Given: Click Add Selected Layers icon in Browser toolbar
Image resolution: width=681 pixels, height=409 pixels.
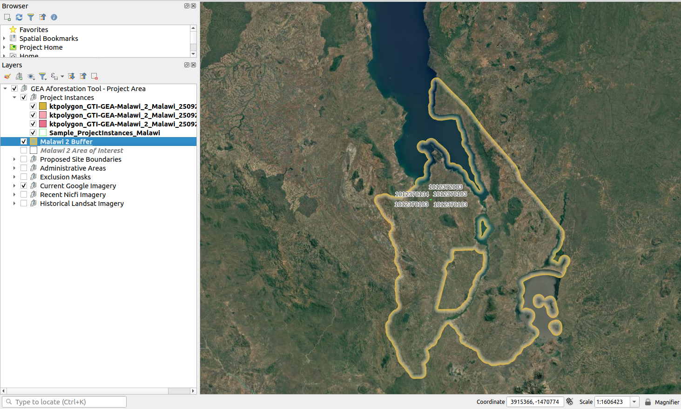Looking at the screenshot, I should click(7, 17).
